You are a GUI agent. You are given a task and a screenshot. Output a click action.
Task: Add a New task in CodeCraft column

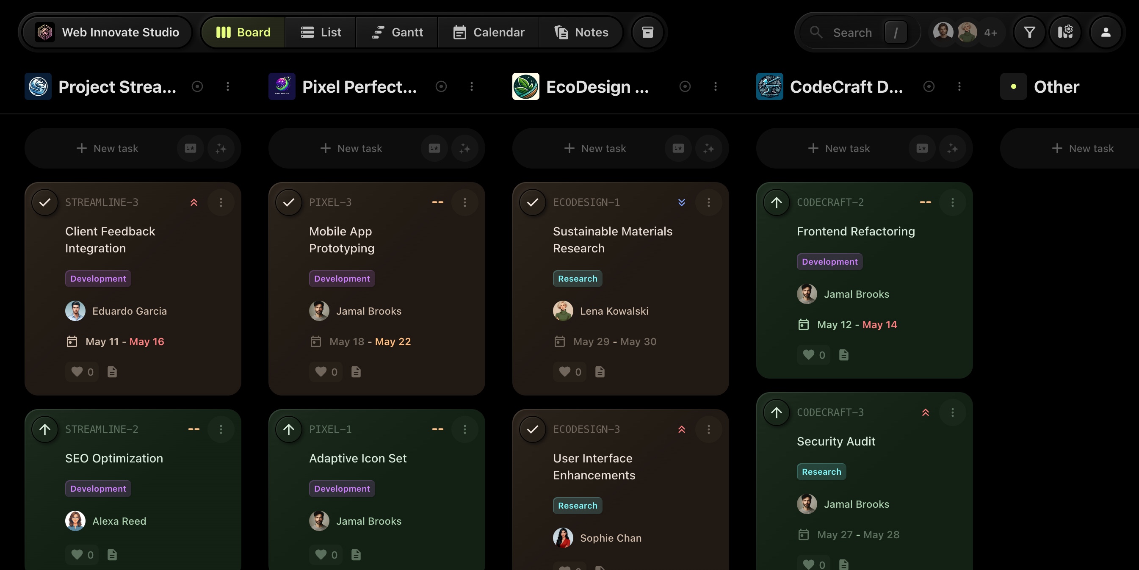(838, 148)
